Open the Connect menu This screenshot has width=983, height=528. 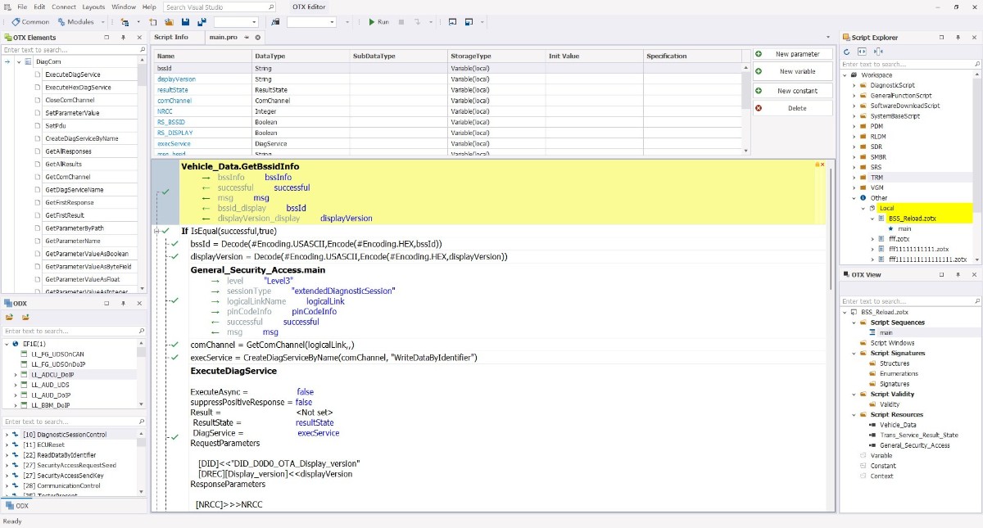(64, 7)
